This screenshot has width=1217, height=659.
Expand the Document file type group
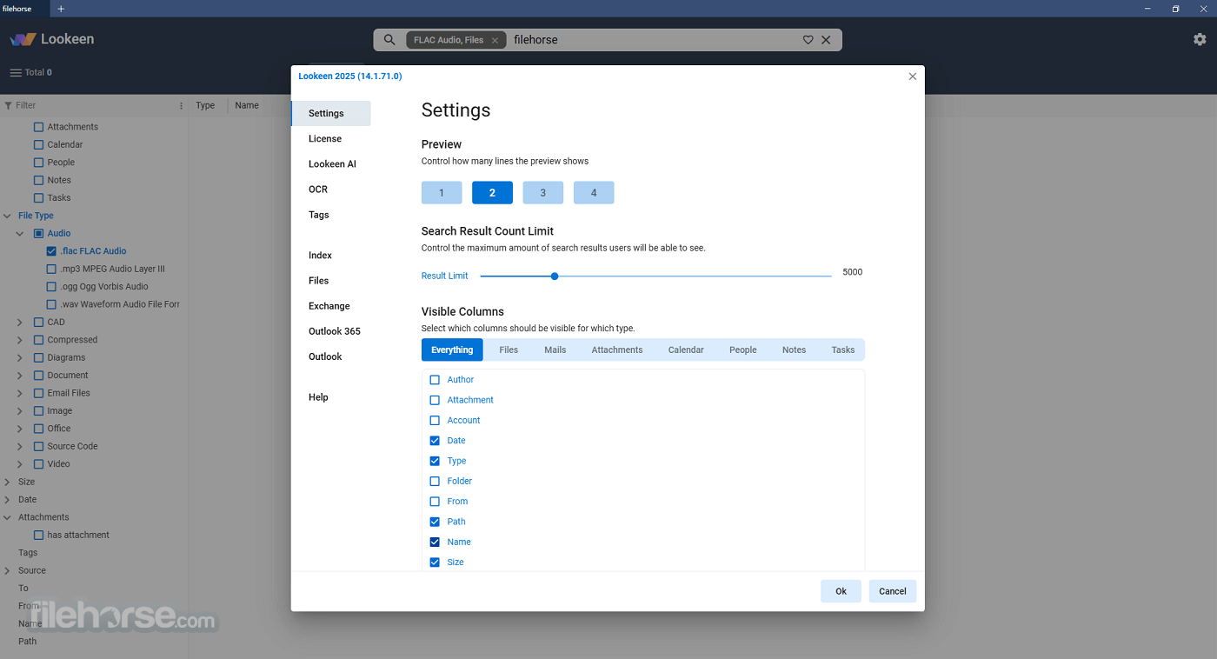[x=20, y=376]
